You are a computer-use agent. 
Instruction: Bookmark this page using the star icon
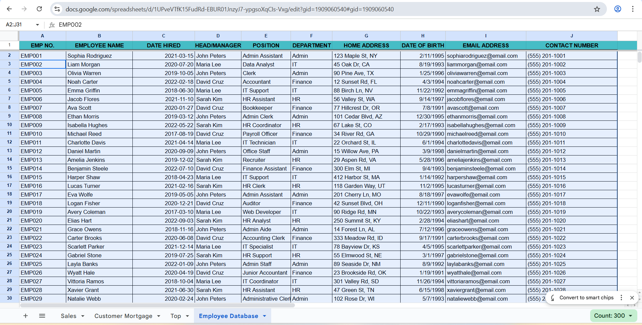[597, 9]
